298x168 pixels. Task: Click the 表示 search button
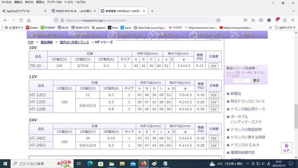point(256,80)
